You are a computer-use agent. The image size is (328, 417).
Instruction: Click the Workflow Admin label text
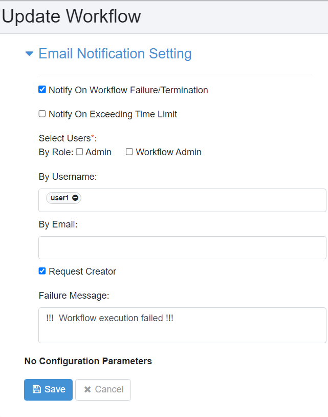169,152
